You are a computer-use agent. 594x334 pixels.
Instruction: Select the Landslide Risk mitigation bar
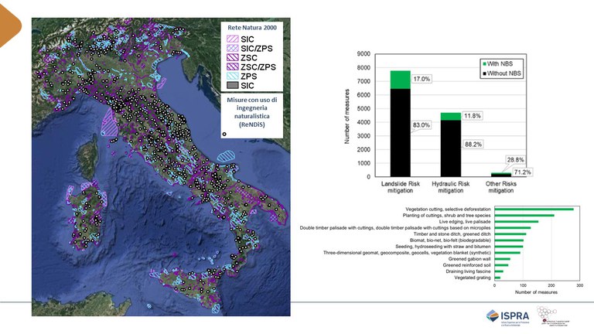[400, 131]
